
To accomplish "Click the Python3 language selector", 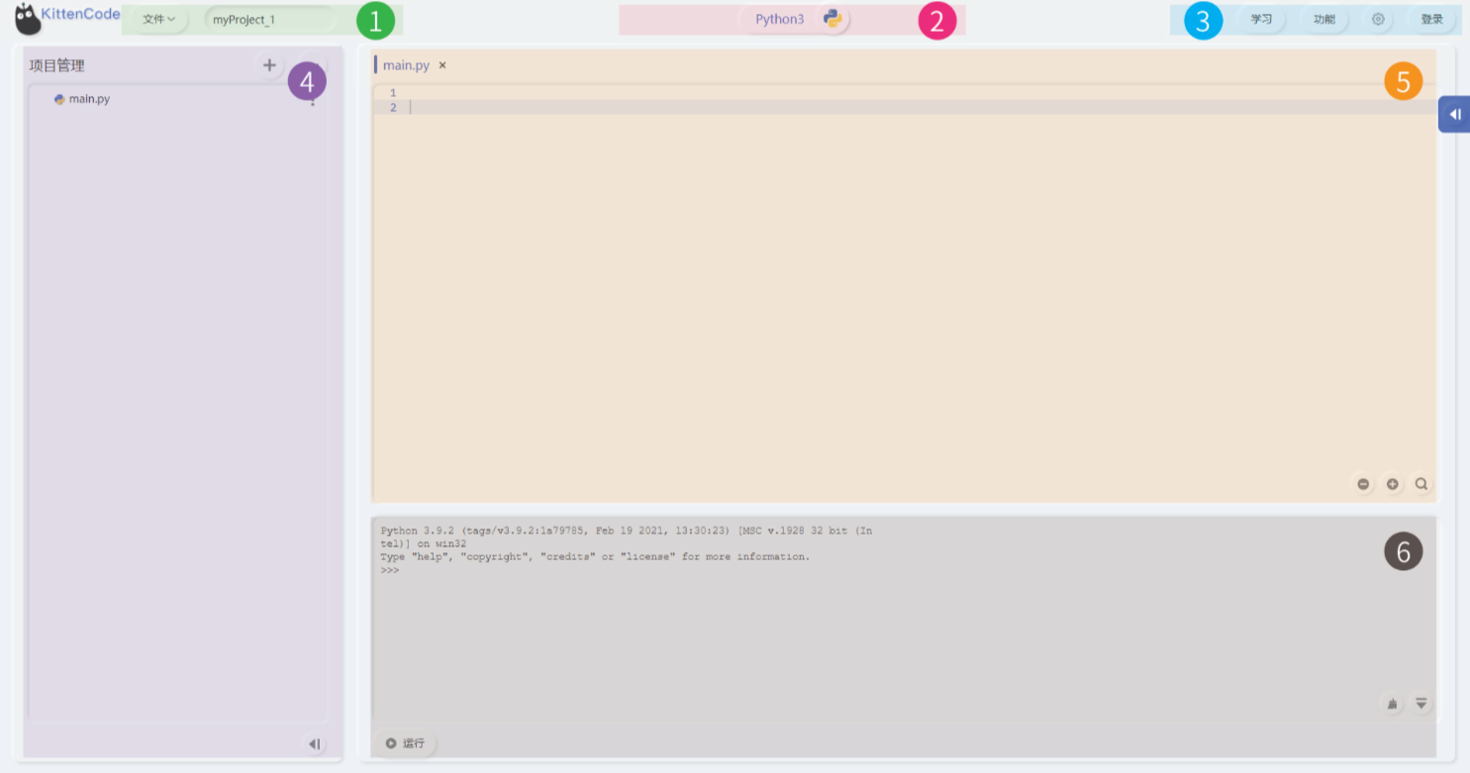I will tap(795, 19).
